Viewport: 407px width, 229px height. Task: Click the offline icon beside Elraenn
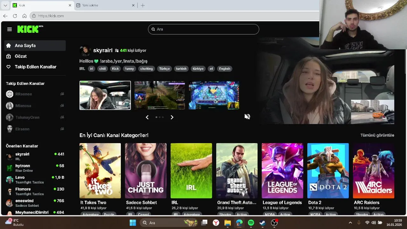click(x=62, y=129)
